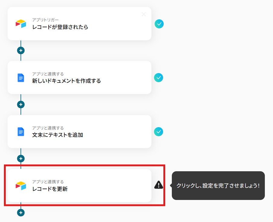Click the アプリトリガー label on first card
The height and width of the screenshot is (222, 273).
pos(45,20)
